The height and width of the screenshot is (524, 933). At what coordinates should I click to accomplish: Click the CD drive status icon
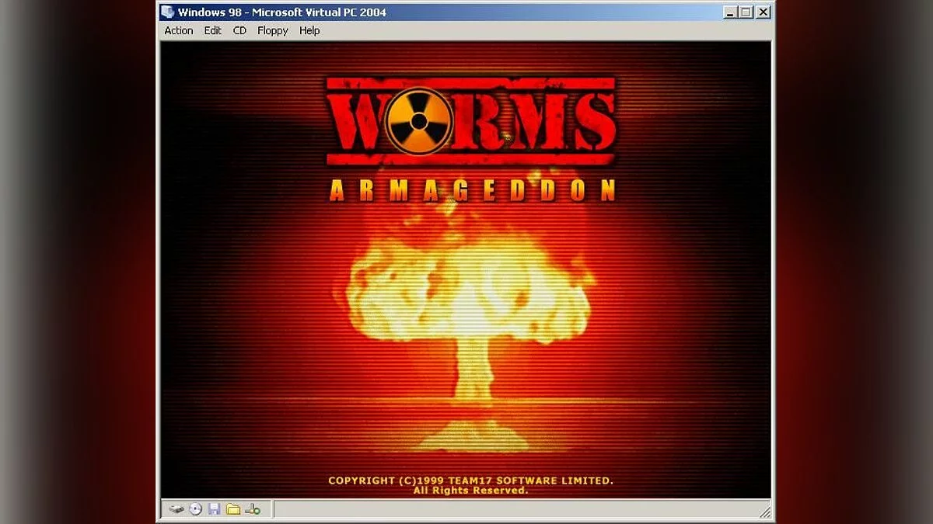(195, 509)
